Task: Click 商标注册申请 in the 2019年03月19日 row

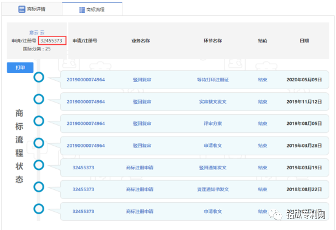Action: click(x=139, y=167)
